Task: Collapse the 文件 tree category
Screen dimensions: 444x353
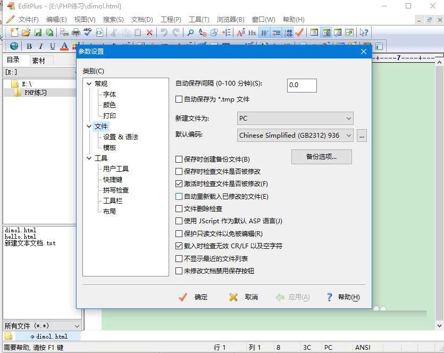Action: [x=89, y=126]
